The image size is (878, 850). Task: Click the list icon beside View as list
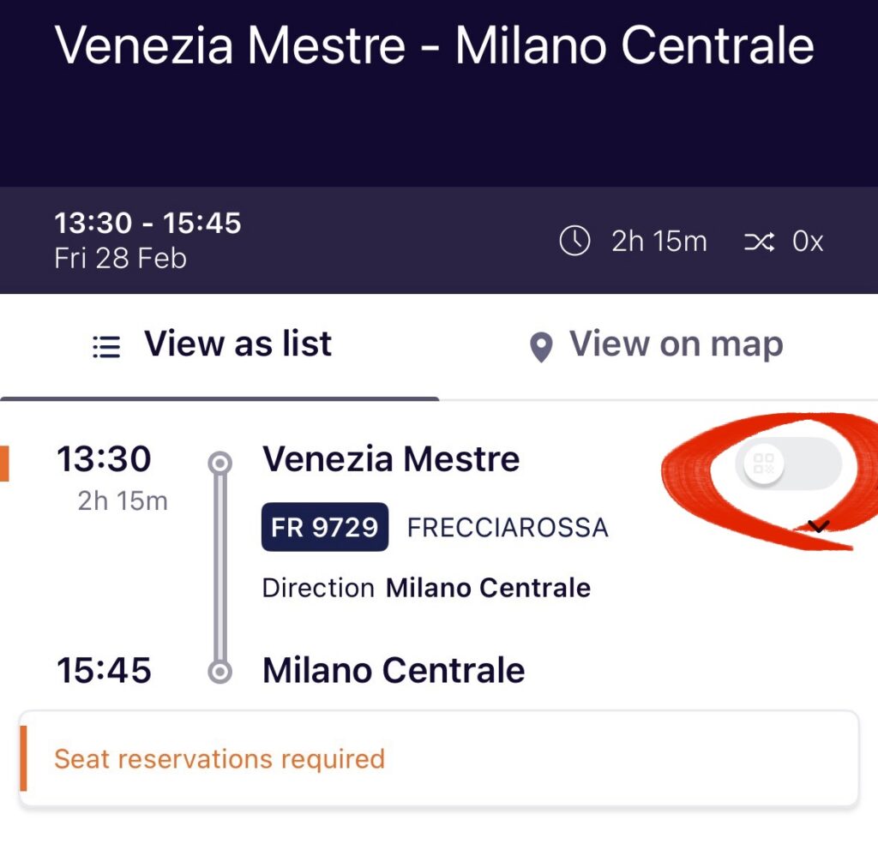click(106, 346)
